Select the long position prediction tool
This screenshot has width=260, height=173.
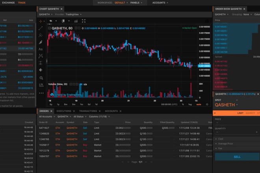coord(41,63)
